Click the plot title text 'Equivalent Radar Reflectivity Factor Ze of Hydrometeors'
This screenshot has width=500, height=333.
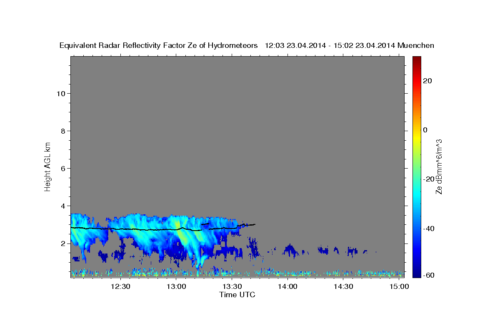[159, 46]
